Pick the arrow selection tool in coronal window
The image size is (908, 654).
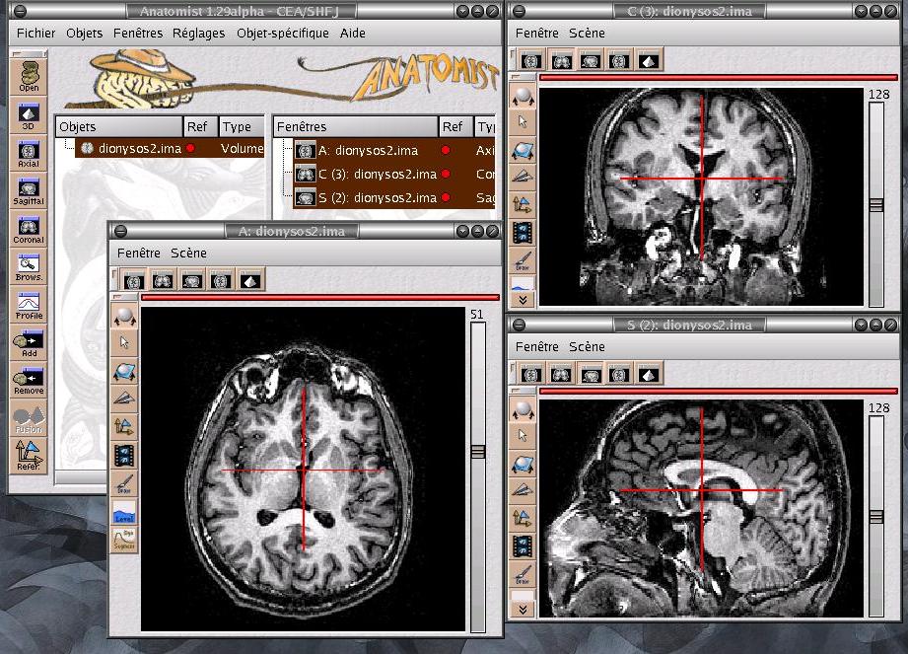(523, 122)
